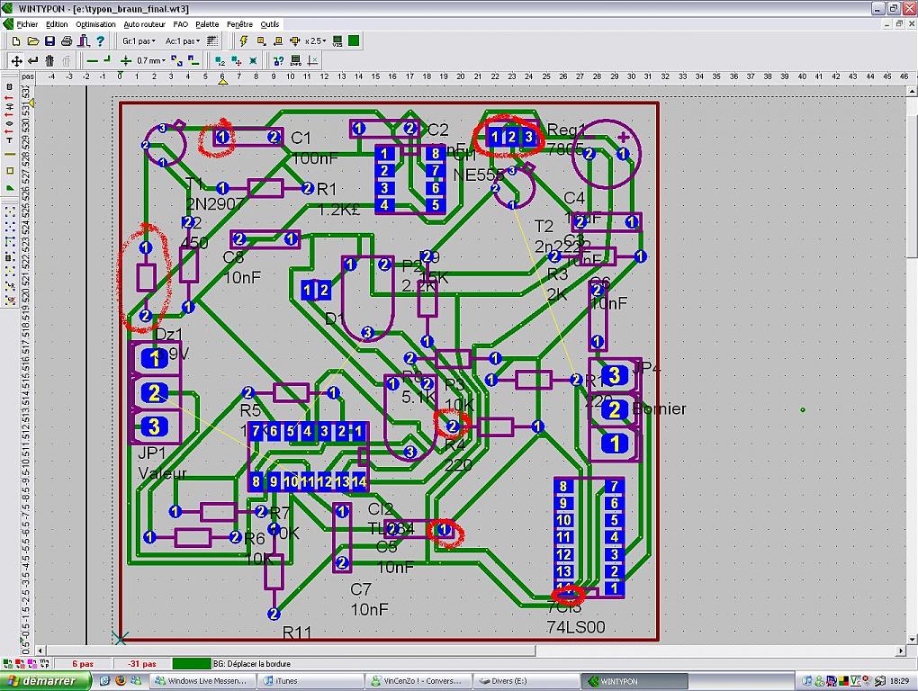Click the -31 pas coordinate in status bar
This screenshot has height=691, width=918.
click(142, 663)
